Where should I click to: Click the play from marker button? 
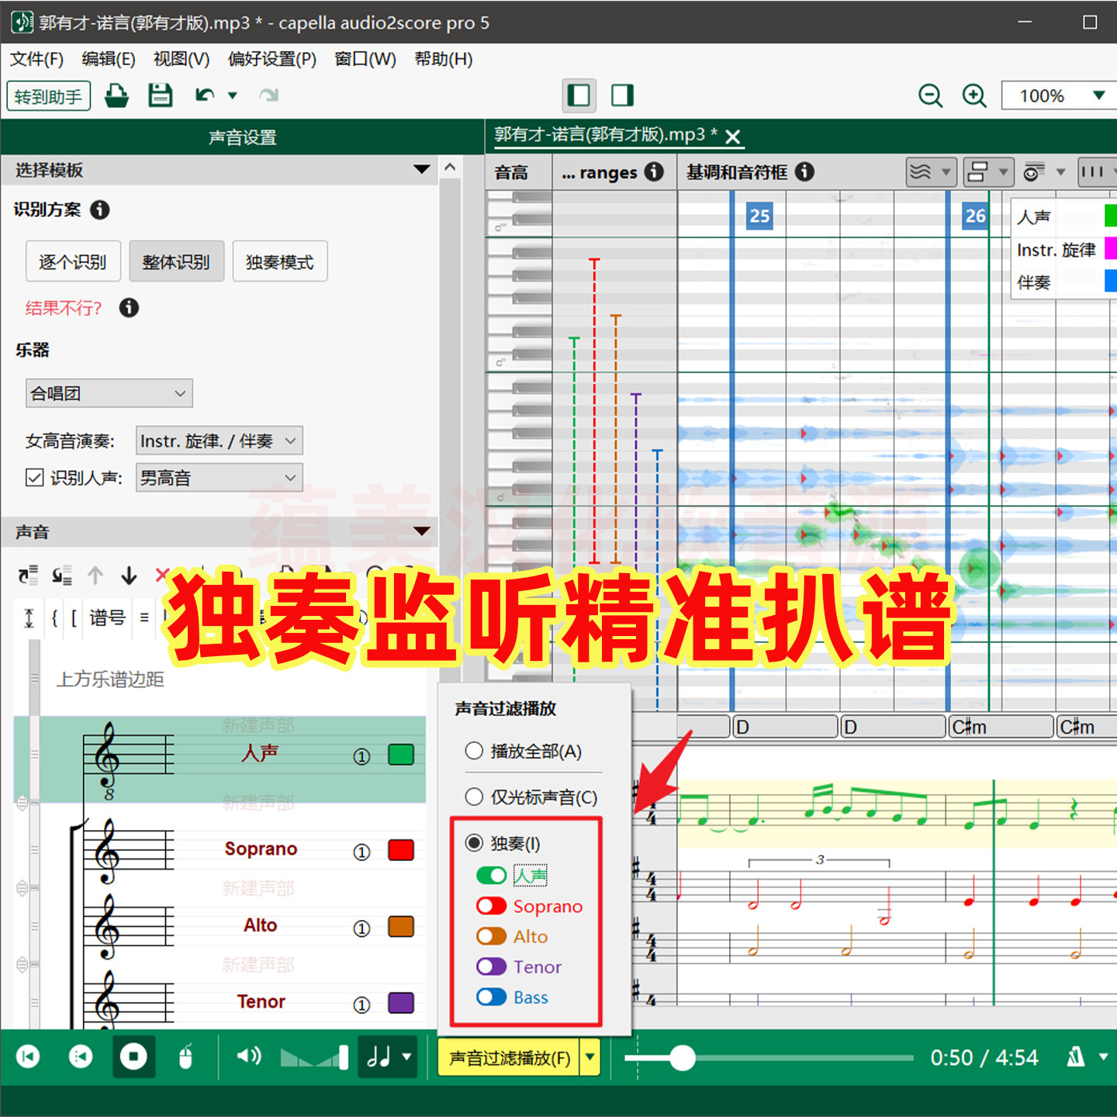tap(81, 1056)
